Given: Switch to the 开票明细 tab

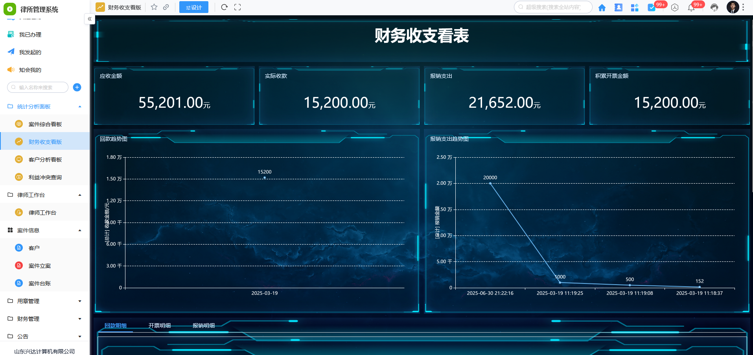Looking at the screenshot, I should point(160,326).
